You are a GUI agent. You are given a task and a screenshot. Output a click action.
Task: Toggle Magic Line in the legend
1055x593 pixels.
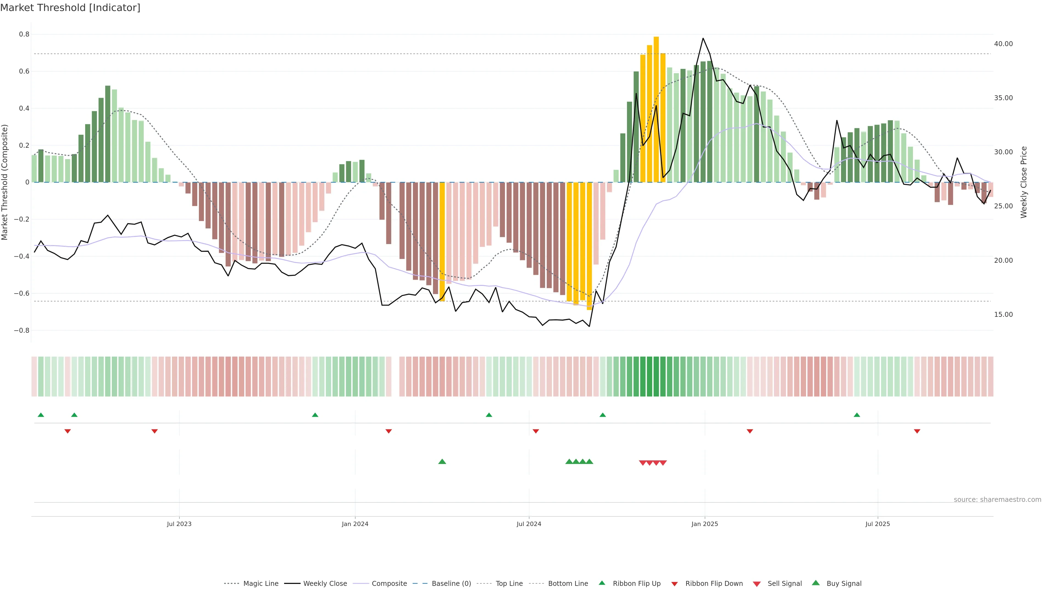[x=260, y=584]
